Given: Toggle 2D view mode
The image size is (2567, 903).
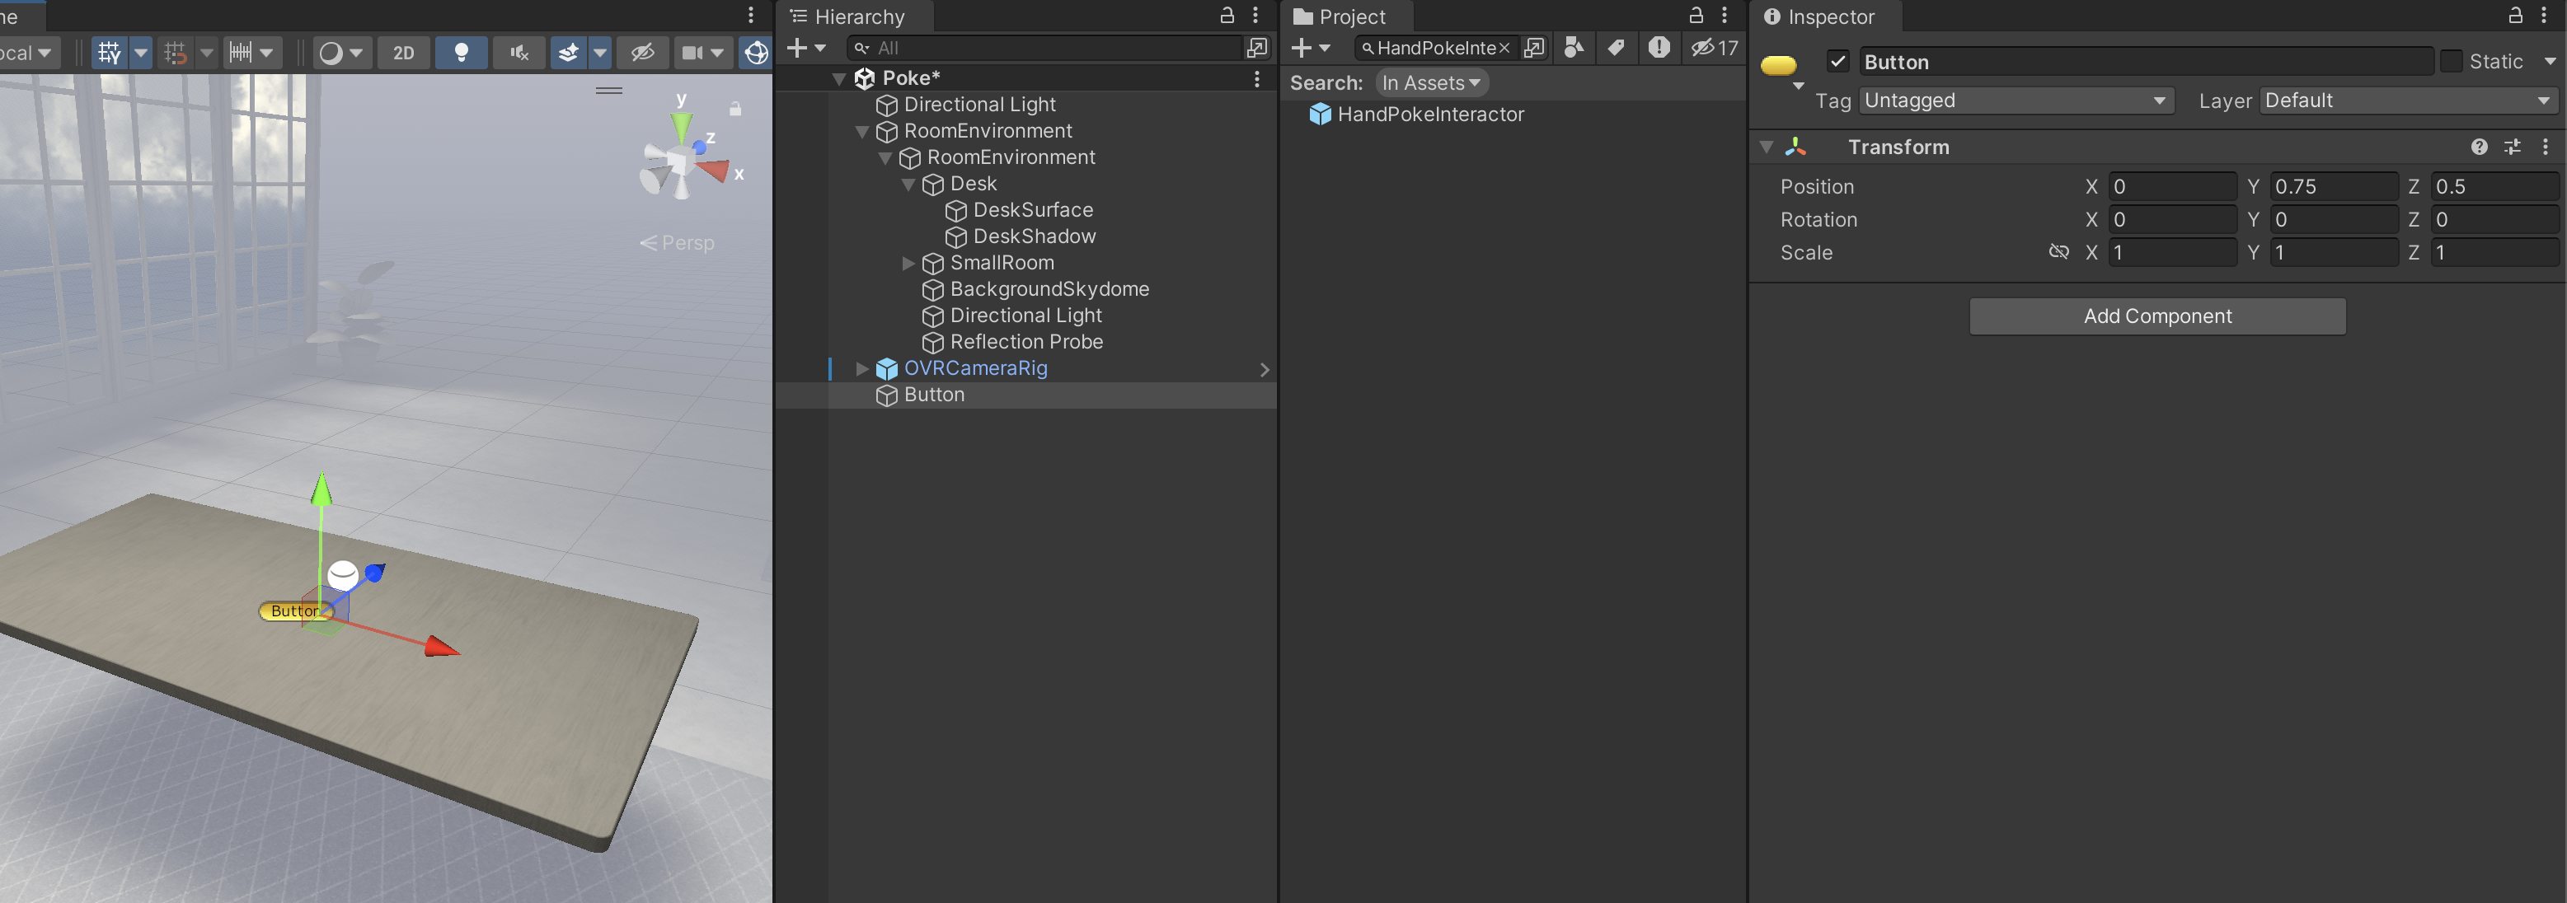Looking at the screenshot, I should [x=402, y=53].
